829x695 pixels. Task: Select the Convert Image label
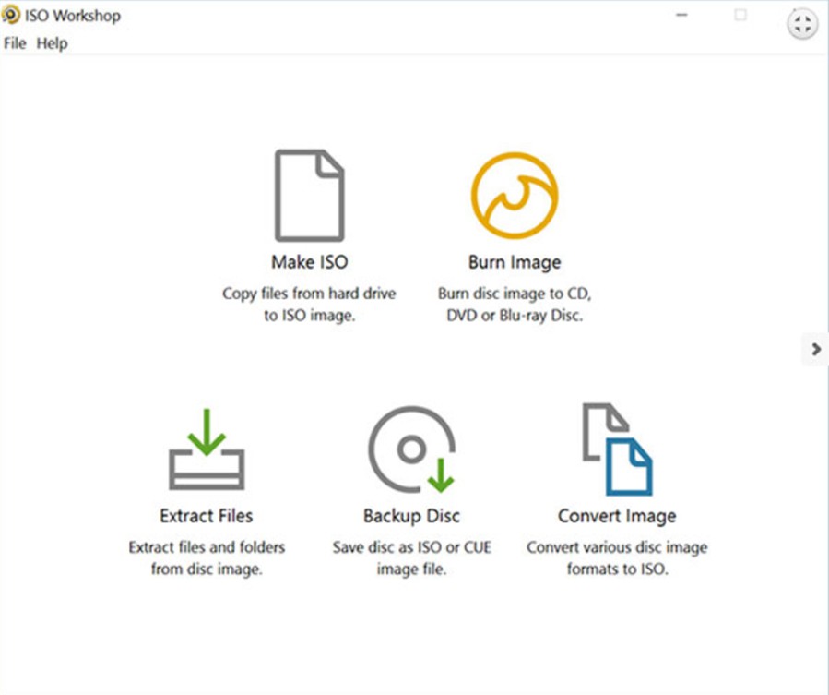pos(617,516)
